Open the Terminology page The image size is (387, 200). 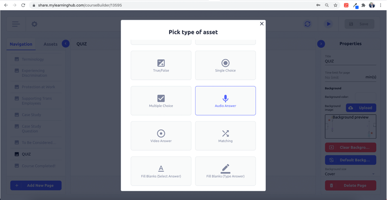(x=36, y=59)
